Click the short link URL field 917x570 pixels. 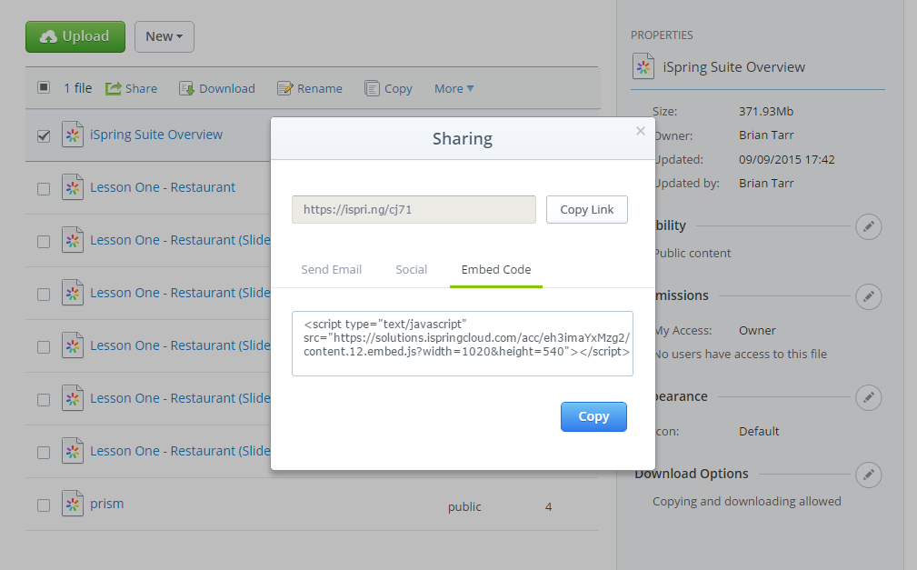[414, 209]
